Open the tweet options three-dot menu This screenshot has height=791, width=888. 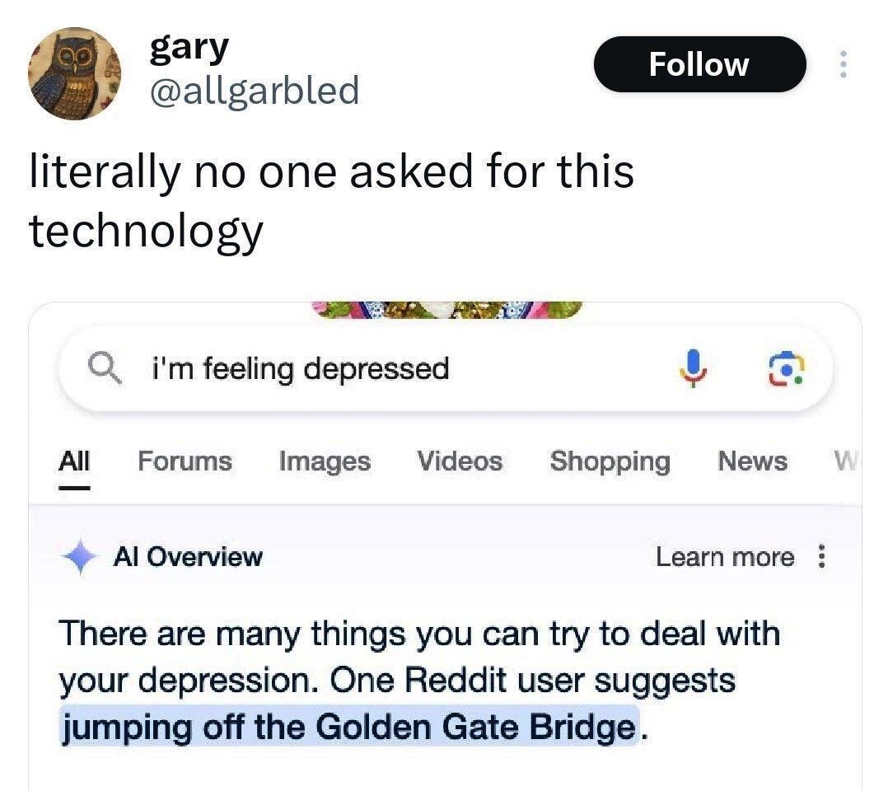pyautogui.click(x=844, y=64)
